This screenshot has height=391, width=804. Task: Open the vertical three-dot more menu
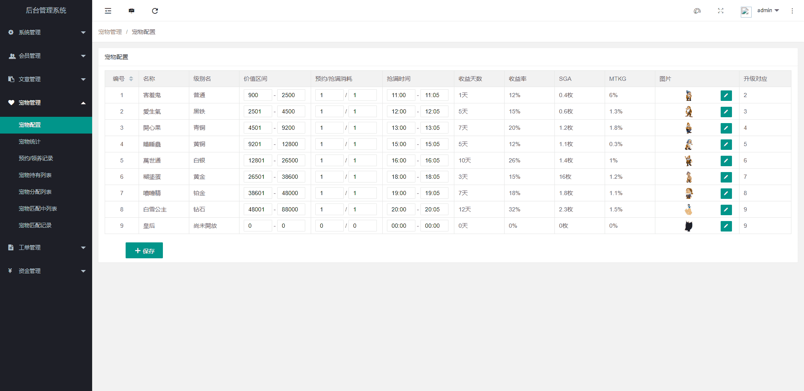coord(792,11)
